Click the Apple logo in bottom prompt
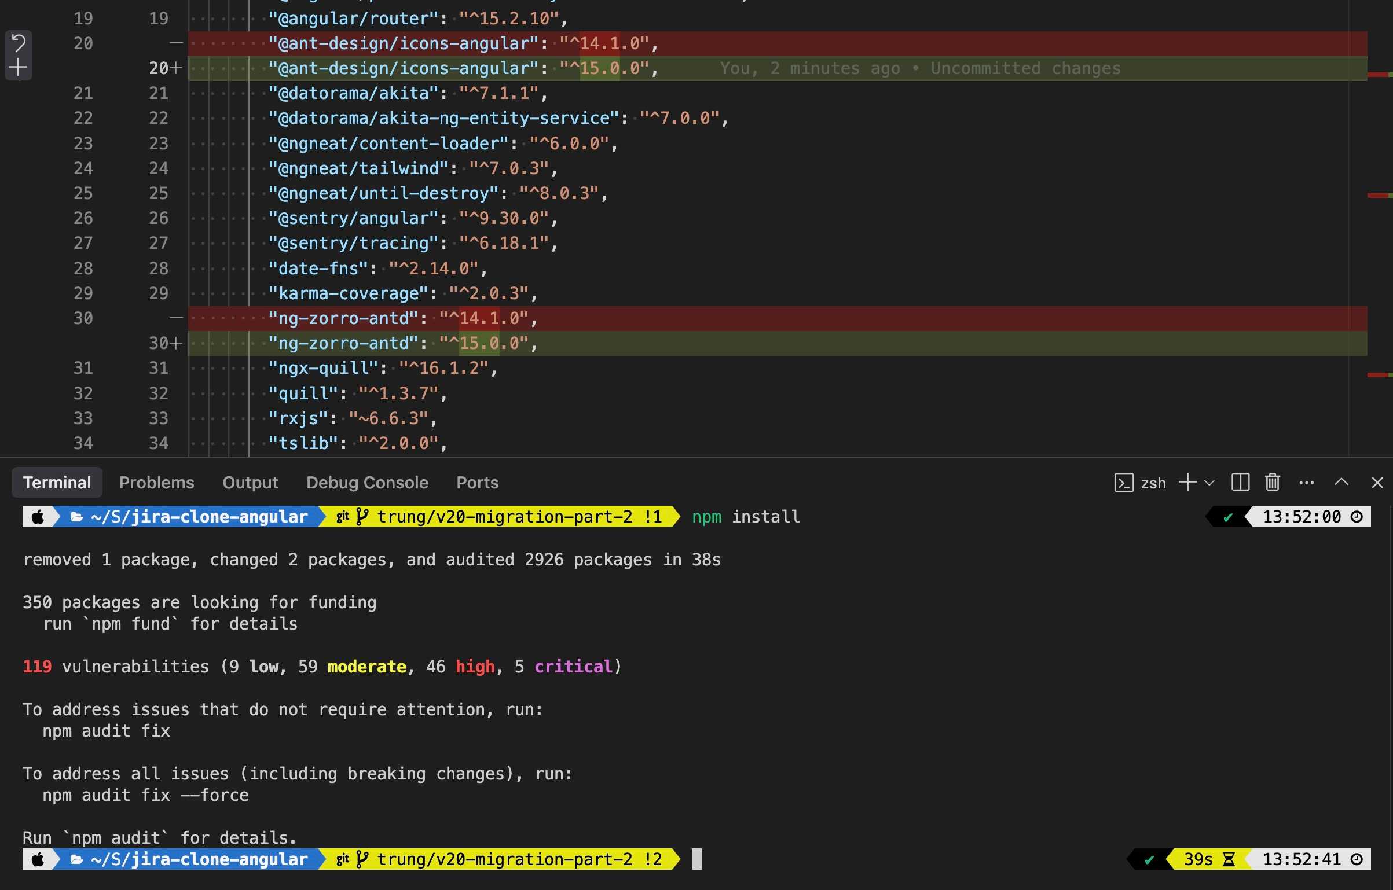 tap(38, 859)
